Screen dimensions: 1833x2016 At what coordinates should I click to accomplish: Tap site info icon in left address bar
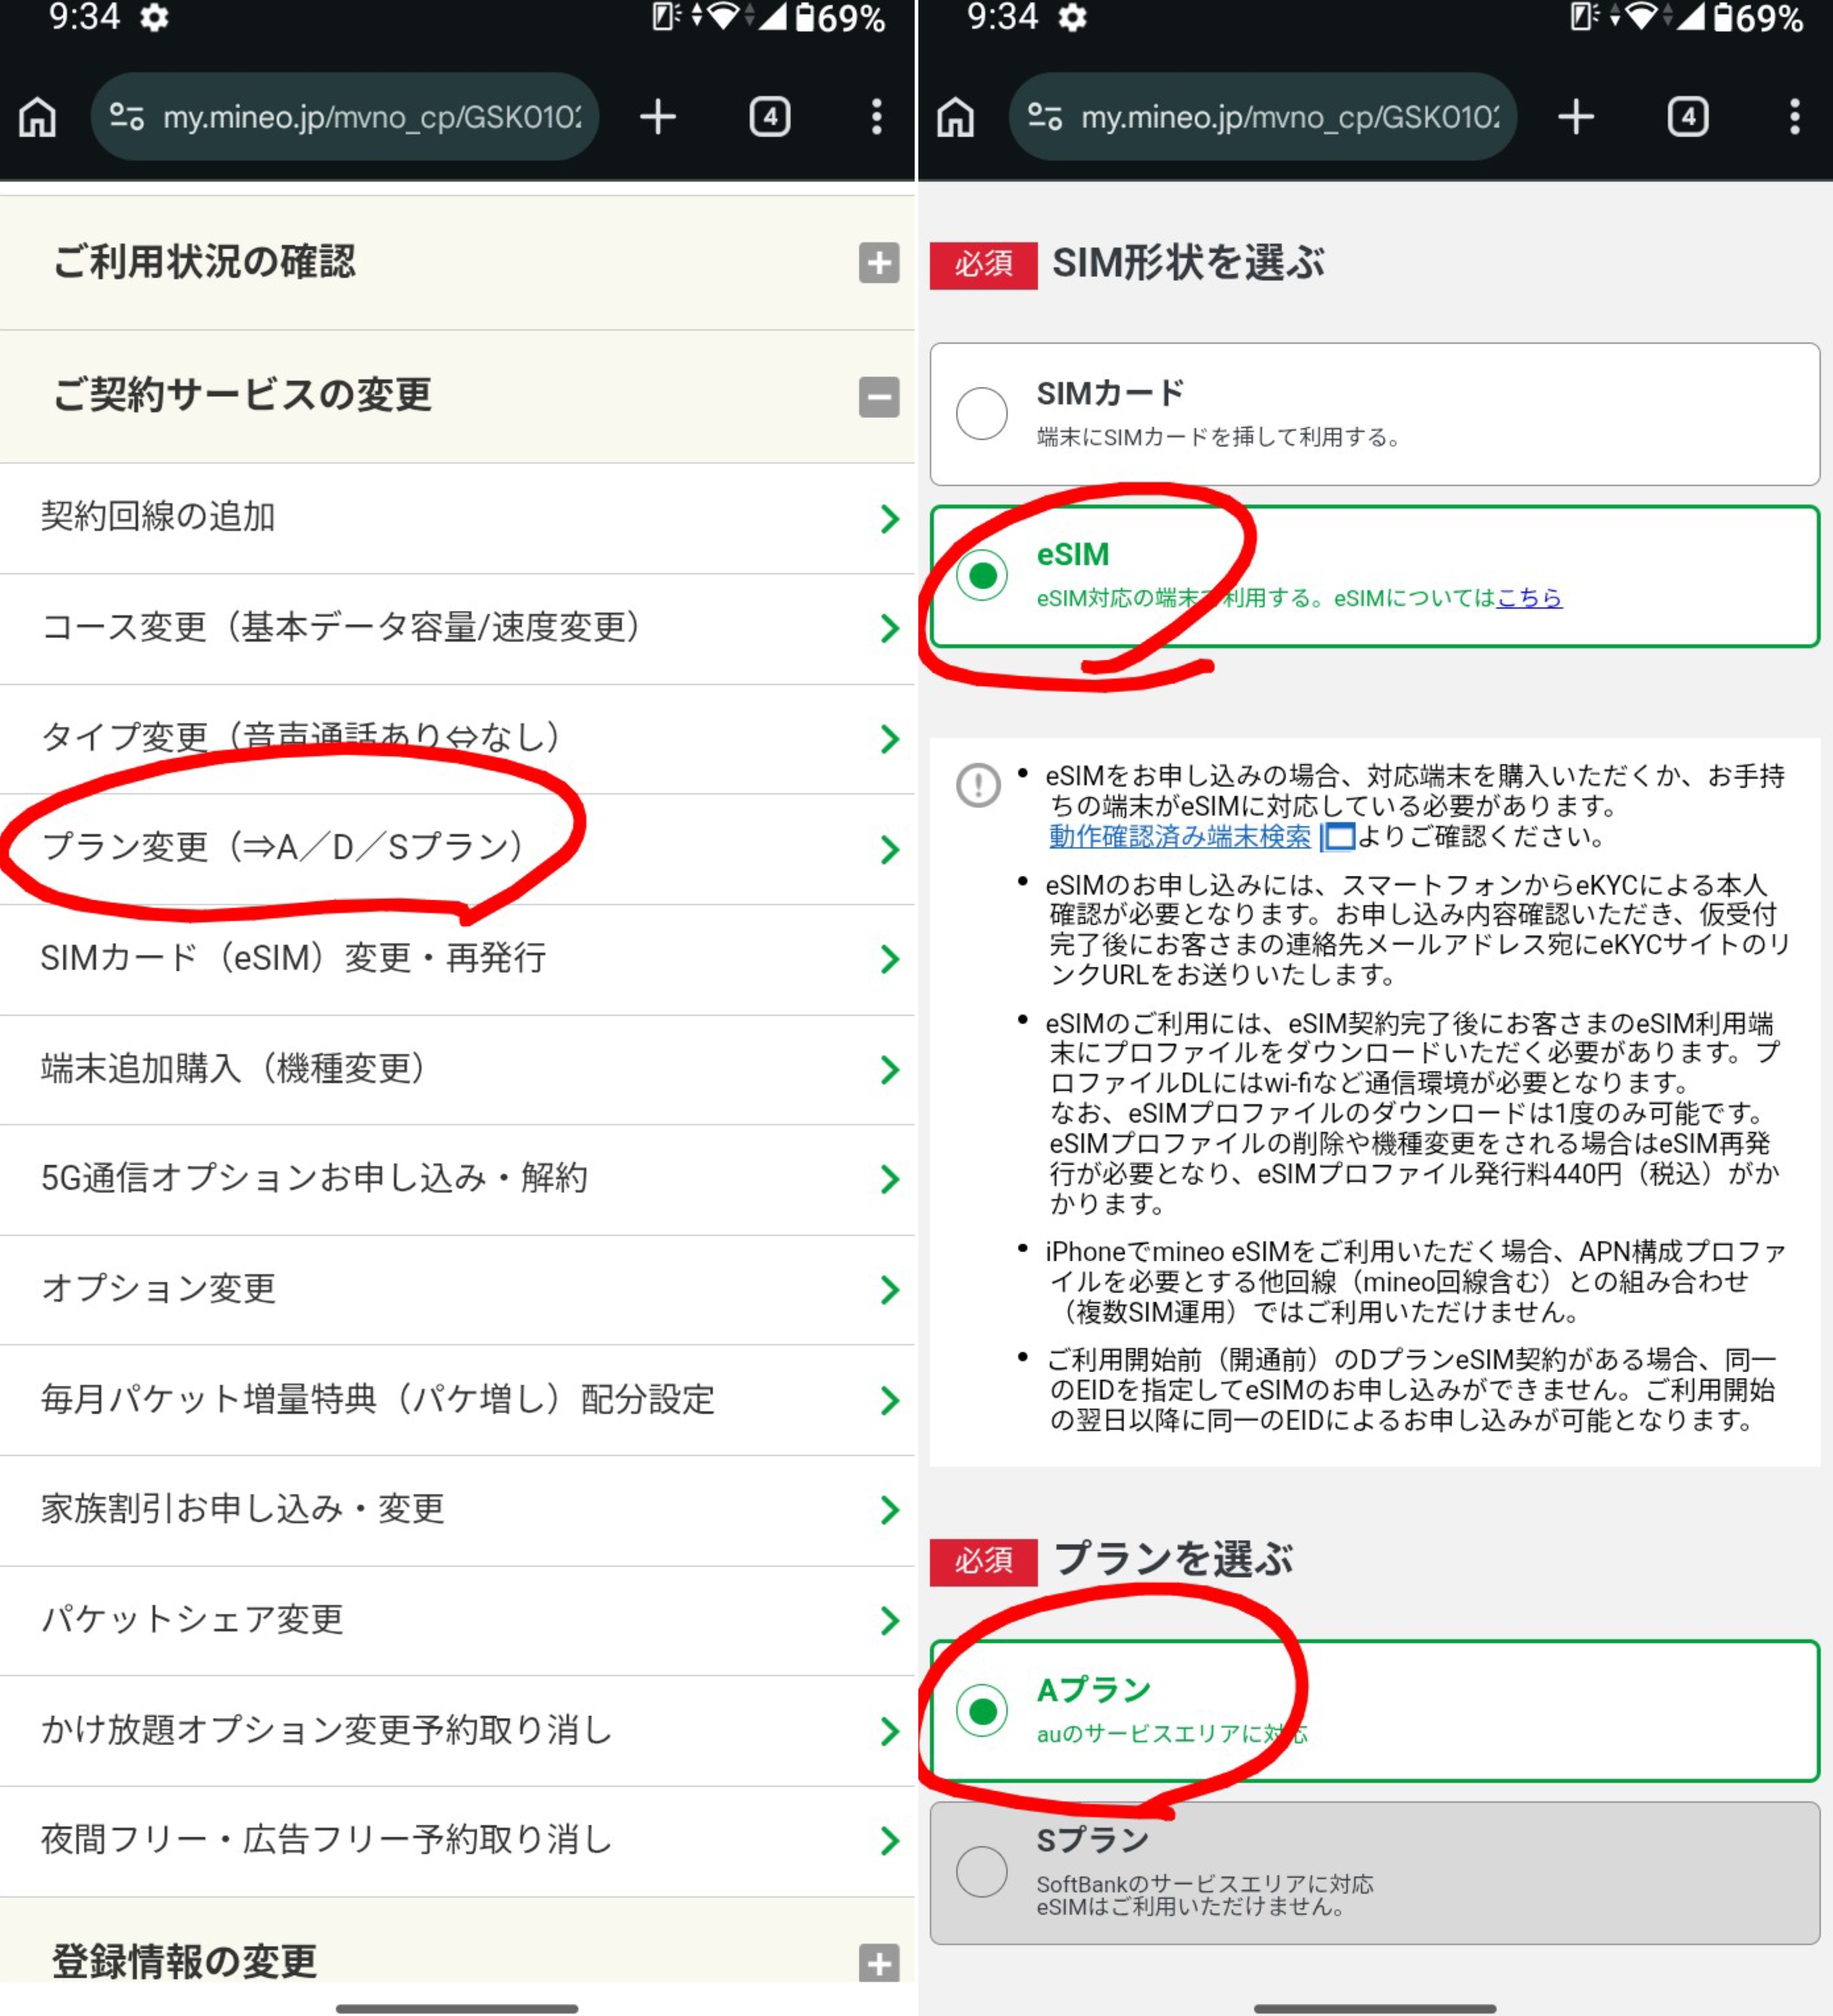(x=127, y=117)
